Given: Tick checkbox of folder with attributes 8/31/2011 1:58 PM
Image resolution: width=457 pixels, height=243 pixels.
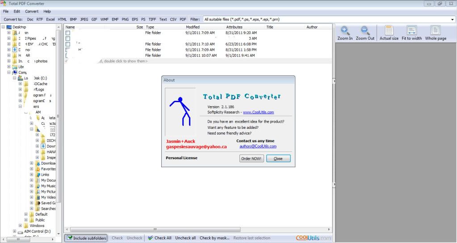Looking at the screenshot, I should pyautogui.click(x=68, y=50).
